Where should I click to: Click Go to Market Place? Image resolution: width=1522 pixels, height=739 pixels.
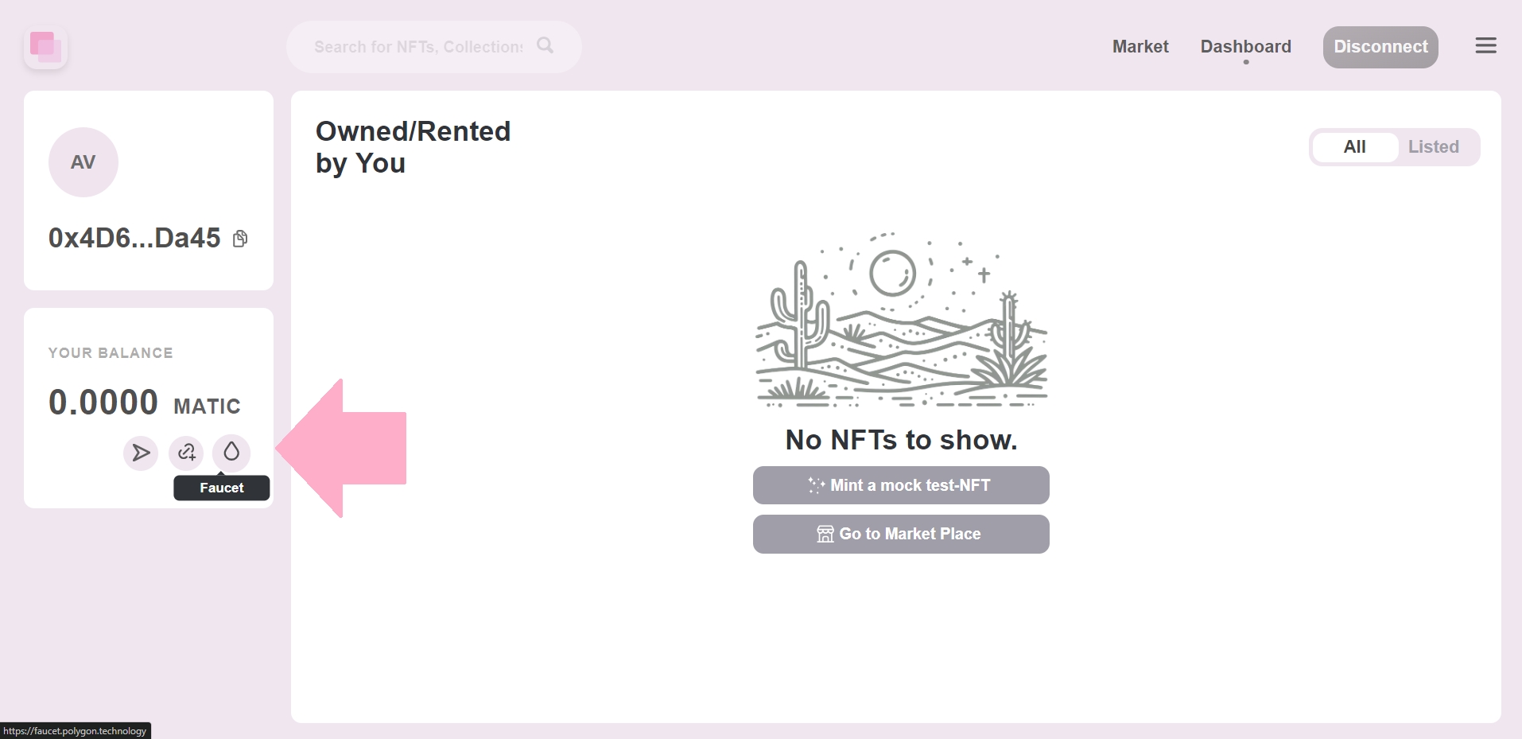(x=901, y=534)
